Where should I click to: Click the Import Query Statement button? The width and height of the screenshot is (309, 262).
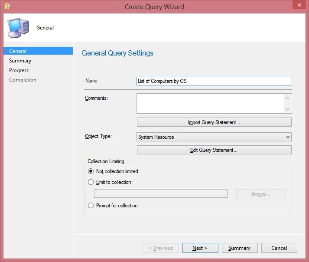(x=214, y=122)
